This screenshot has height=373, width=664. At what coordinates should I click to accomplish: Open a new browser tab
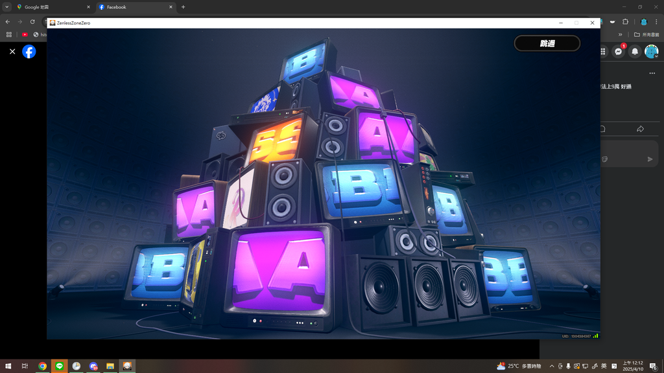point(184,7)
